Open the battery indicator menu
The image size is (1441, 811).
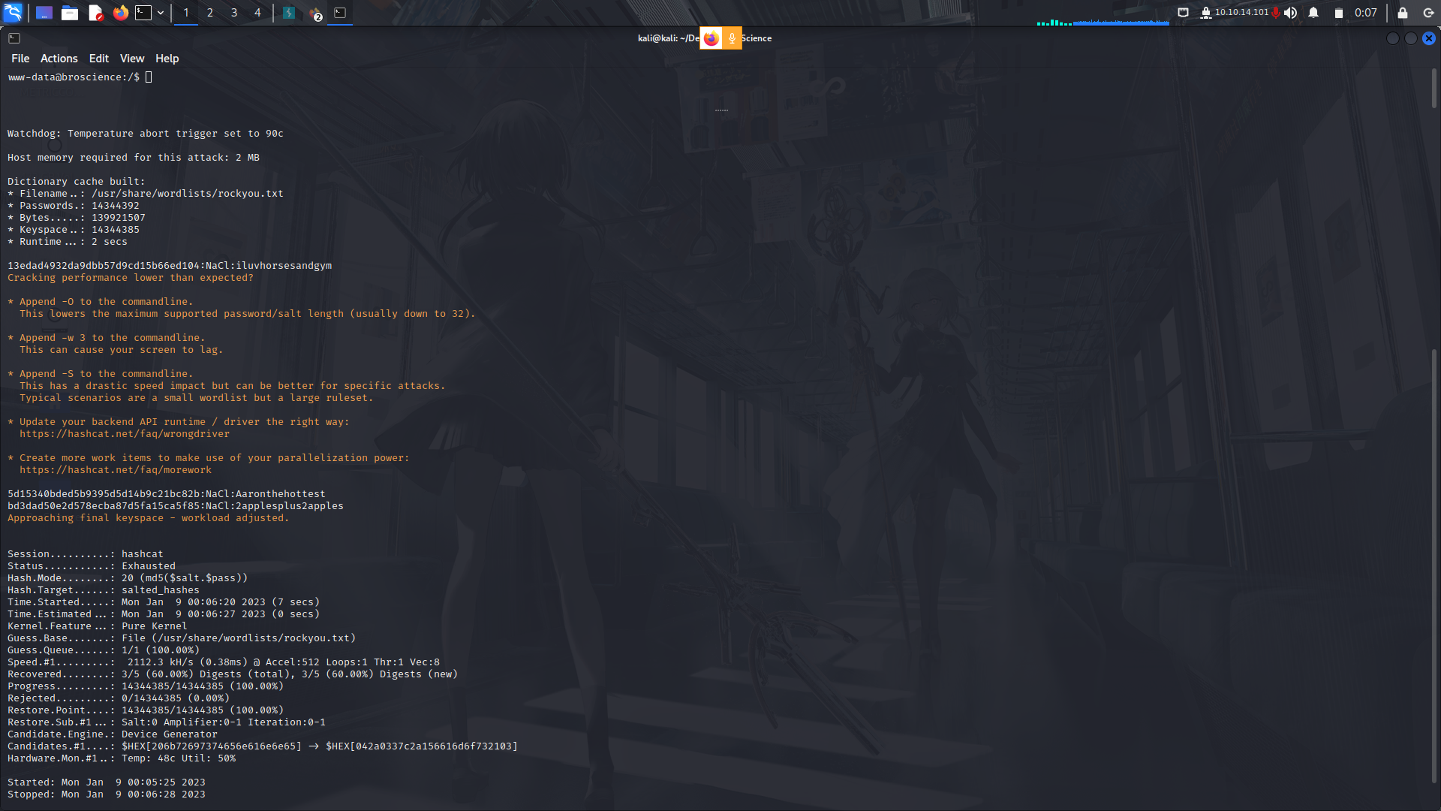coord(1338,13)
